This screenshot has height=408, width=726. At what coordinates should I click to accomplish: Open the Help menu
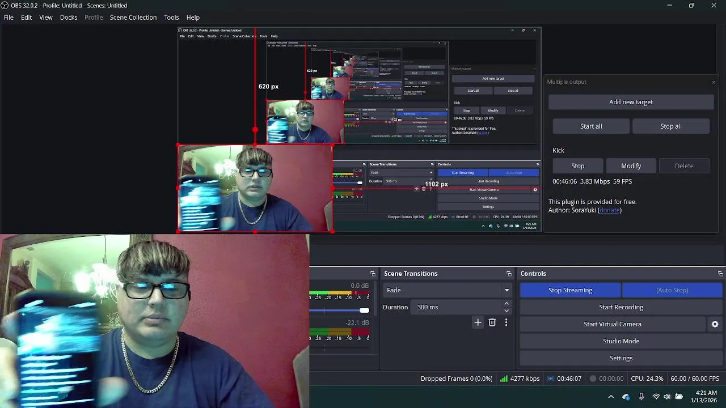point(193,18)
